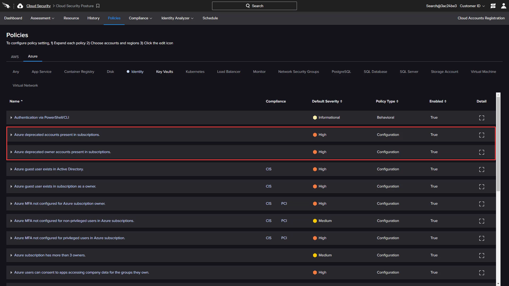Expand Azure deprecated accounts present in subscriptions policy
509x286 pixels.
click(11, 135)
